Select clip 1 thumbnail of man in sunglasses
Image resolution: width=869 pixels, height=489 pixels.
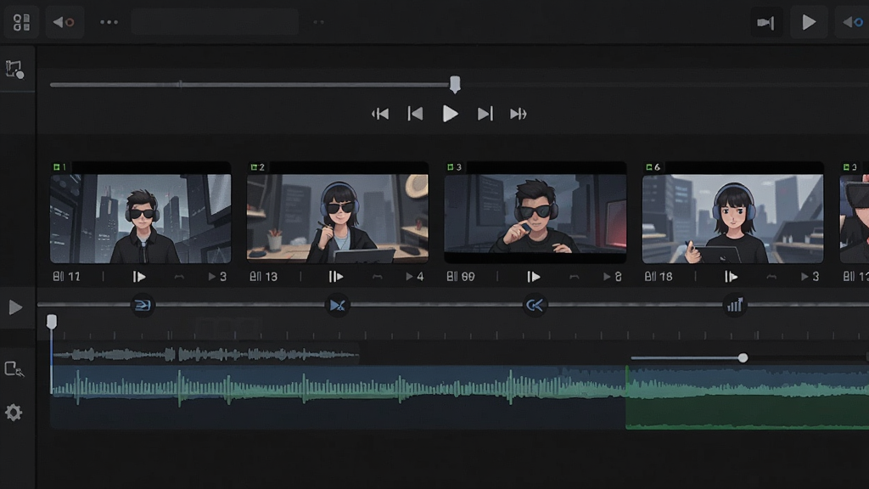coord(141,218)
